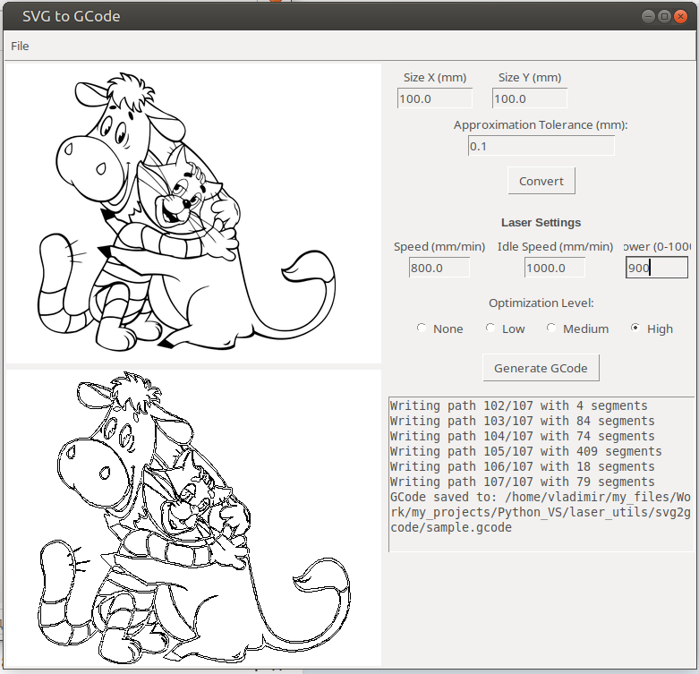This screenshot has height=674, width=699.
Task: Close the SVG to GCode window
Action: [x=681, y=16]
